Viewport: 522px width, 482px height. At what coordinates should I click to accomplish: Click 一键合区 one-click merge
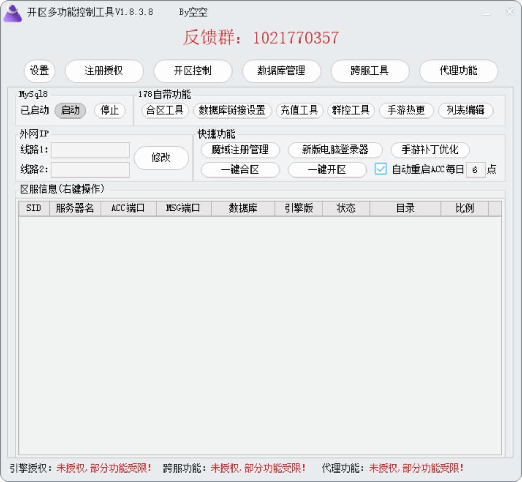(240, 170)
